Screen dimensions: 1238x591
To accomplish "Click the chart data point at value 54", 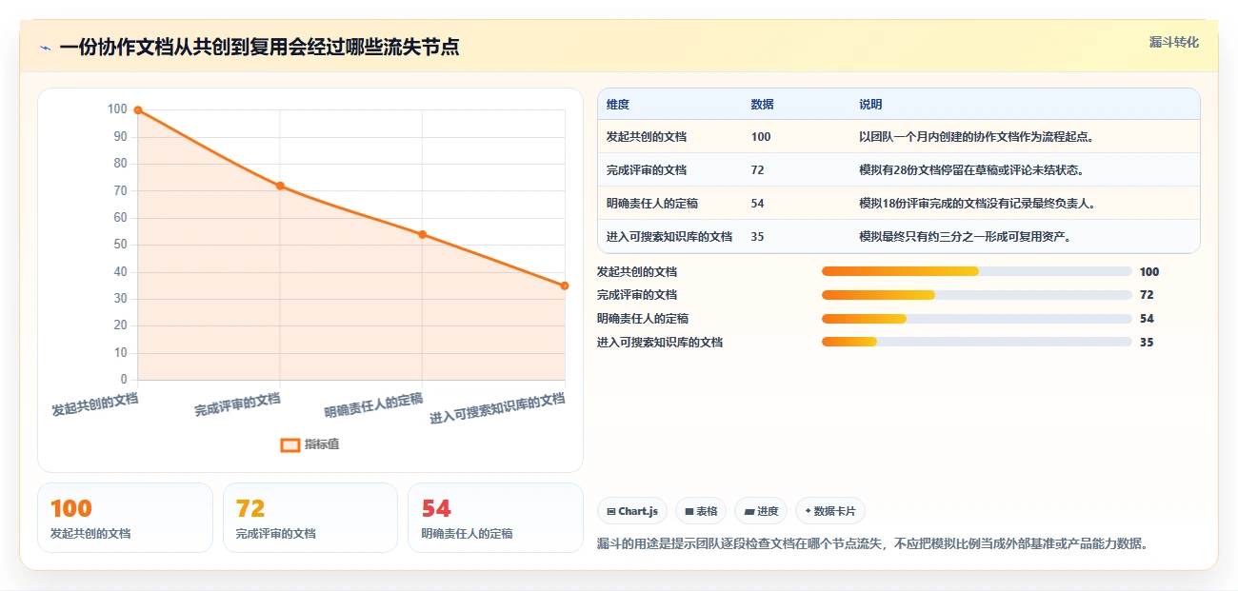I will click(422, 234).
